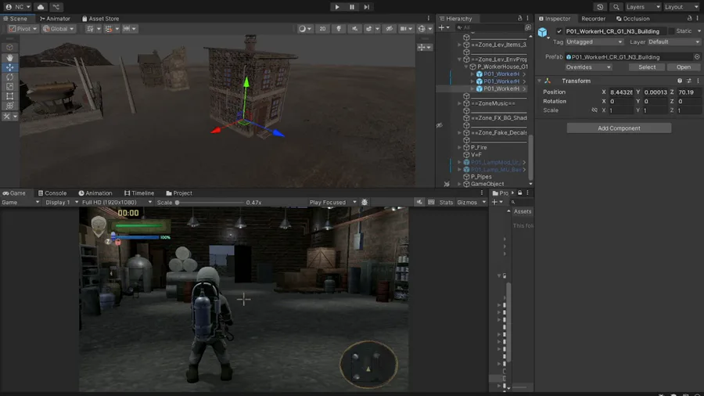The height and width of the screenshot is (396, 704).
Task: Open the Undo History icon
Action: click(600, 7)
